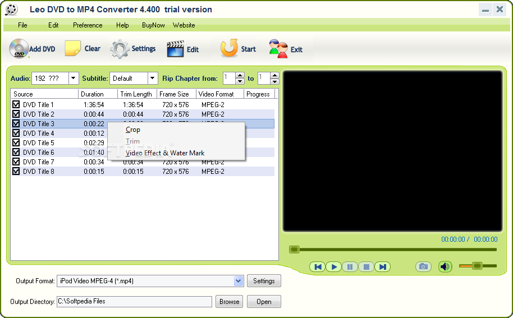Take a snapshot with camera icon
This screenshot has width=513, height=318.
pos(423,267)
